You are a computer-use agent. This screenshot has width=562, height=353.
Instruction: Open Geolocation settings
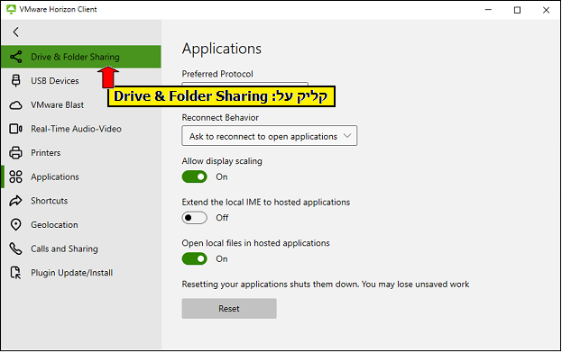click(x=81, y=224)
